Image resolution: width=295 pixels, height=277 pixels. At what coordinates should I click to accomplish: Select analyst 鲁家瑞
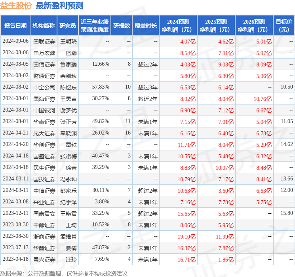pyautogui.click(x=69, y=65)
